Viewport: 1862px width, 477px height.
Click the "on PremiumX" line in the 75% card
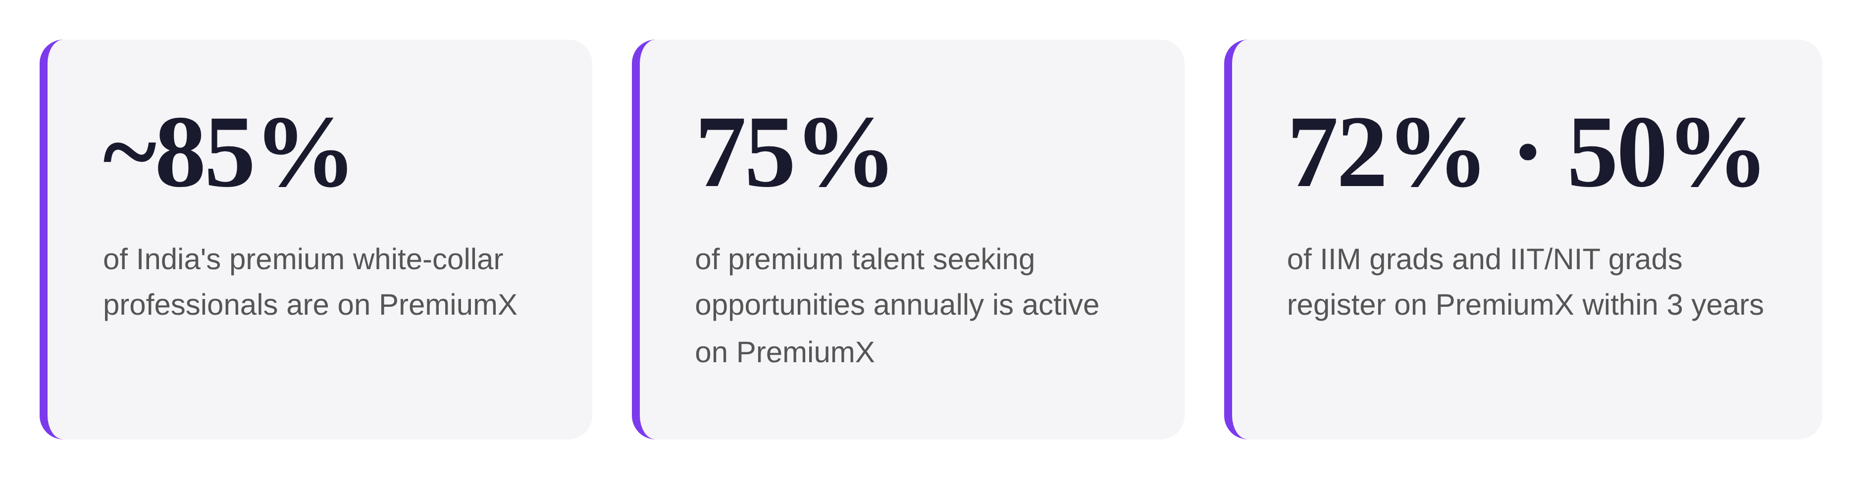click(784, 353)
